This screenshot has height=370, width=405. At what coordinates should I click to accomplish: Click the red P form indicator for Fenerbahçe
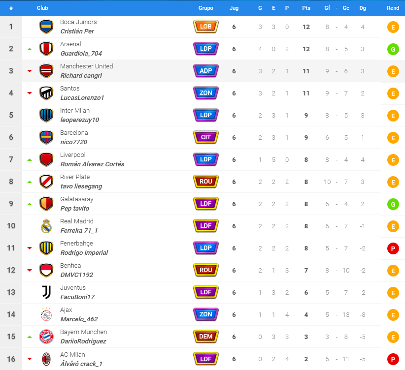pos(393,248)
